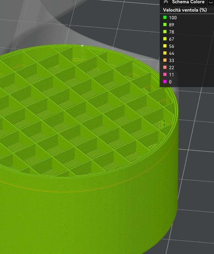Click the legend value 33
This screenshot has width=214, height=254.
click(172, 60)
